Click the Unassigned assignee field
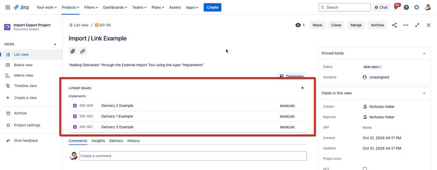Viewport: 437px width, 170px height. click(376, 77)
